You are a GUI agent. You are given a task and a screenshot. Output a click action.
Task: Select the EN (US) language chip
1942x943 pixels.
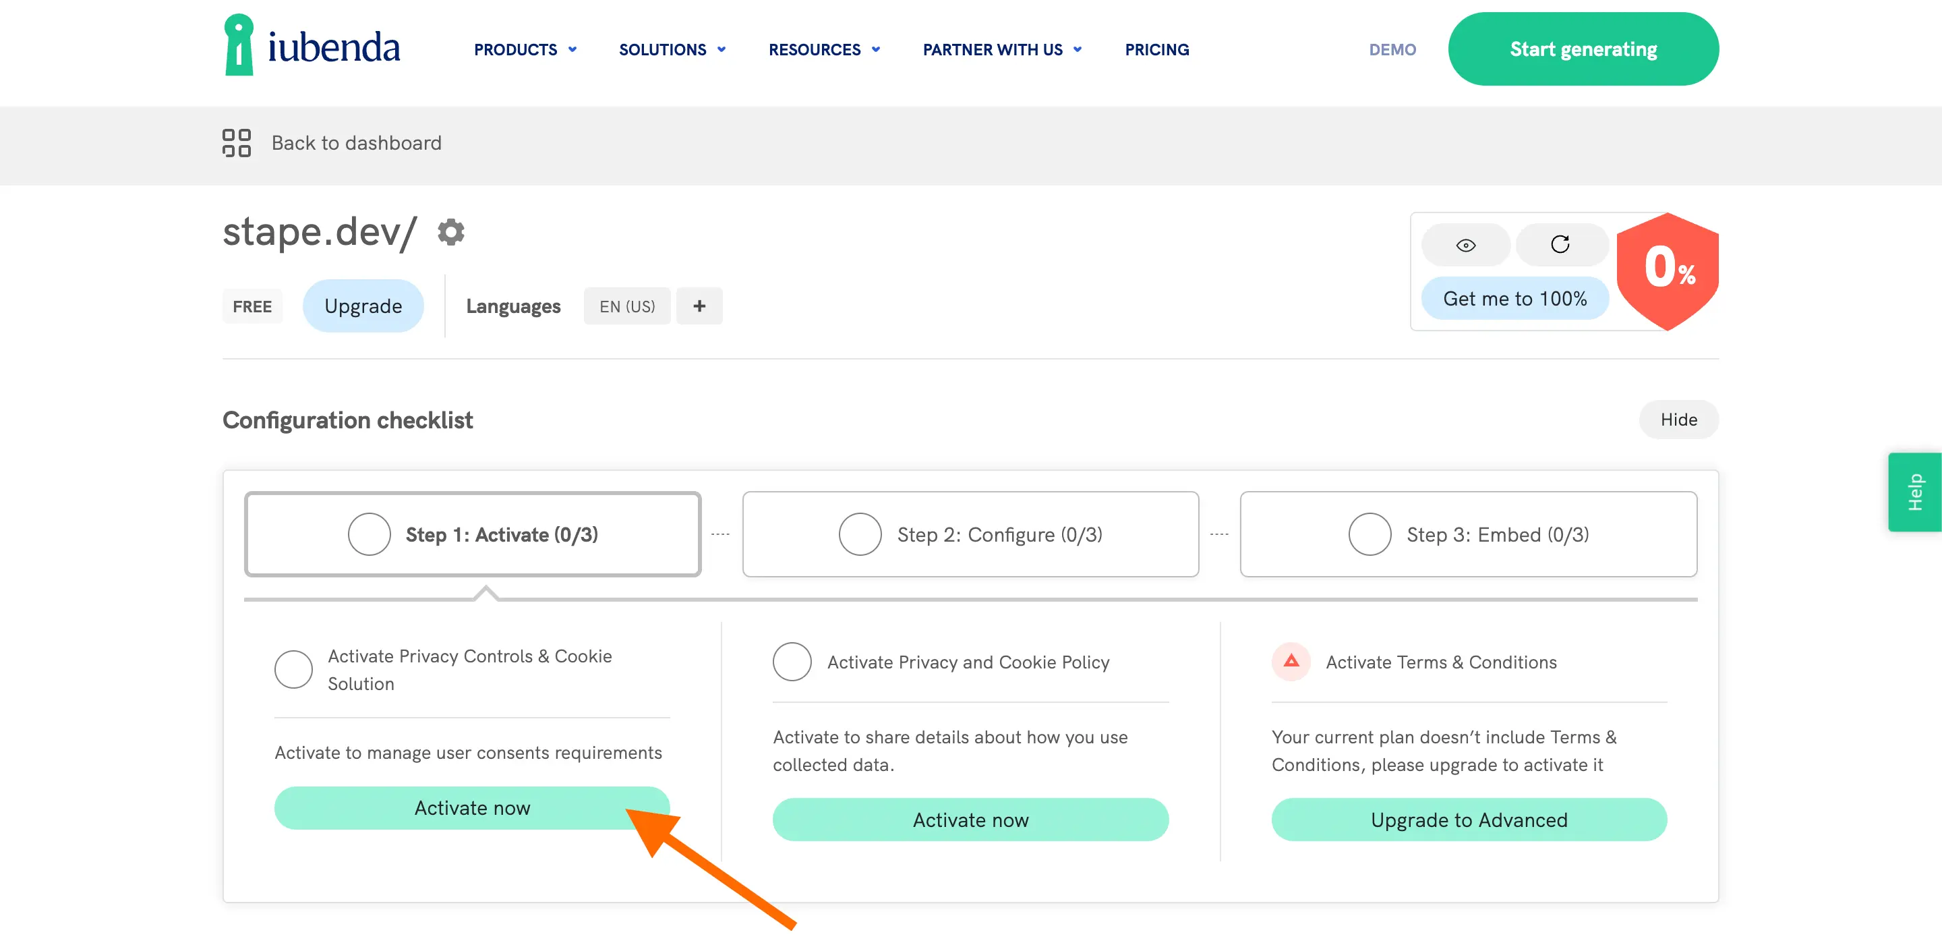(627, 306)
